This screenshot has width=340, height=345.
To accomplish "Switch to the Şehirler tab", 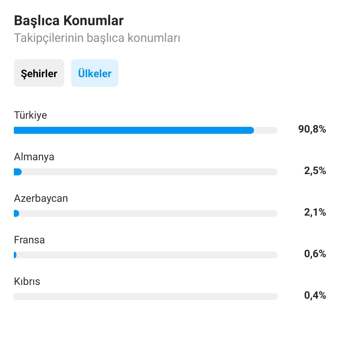I will [x=39, y=73].
